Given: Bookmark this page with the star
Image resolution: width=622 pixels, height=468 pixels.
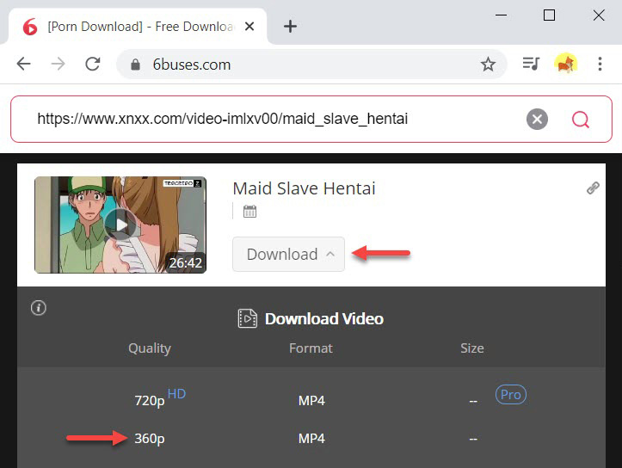Looking at the screenshot, I should (x=488, y=65).
